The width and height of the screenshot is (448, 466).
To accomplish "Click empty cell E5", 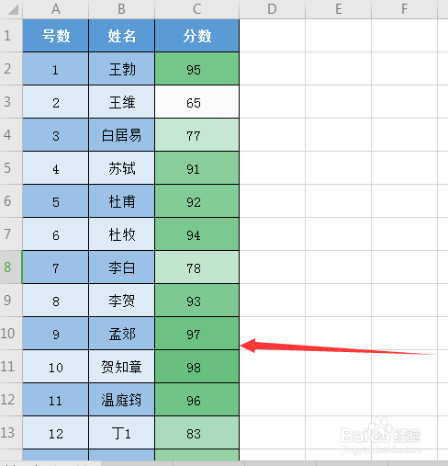I will 338,168.
